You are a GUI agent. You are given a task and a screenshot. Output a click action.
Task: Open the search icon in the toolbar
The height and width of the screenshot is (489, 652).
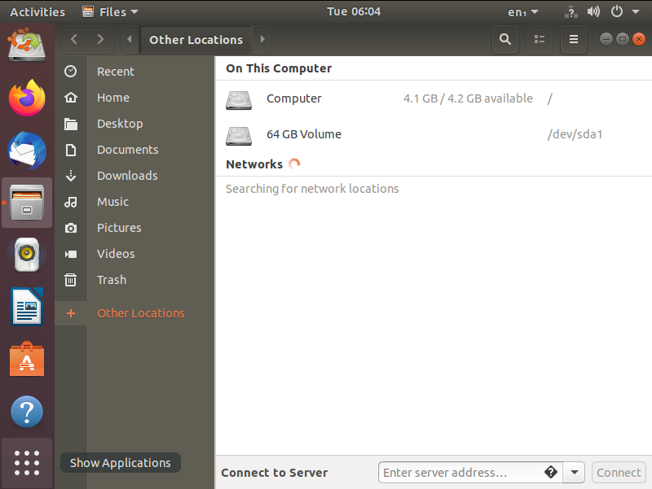pyautogui.click(x=504, y=39)
